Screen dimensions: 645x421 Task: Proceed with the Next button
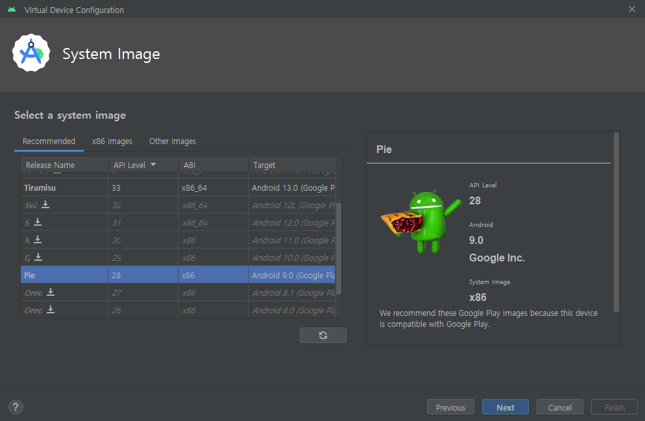505,407
